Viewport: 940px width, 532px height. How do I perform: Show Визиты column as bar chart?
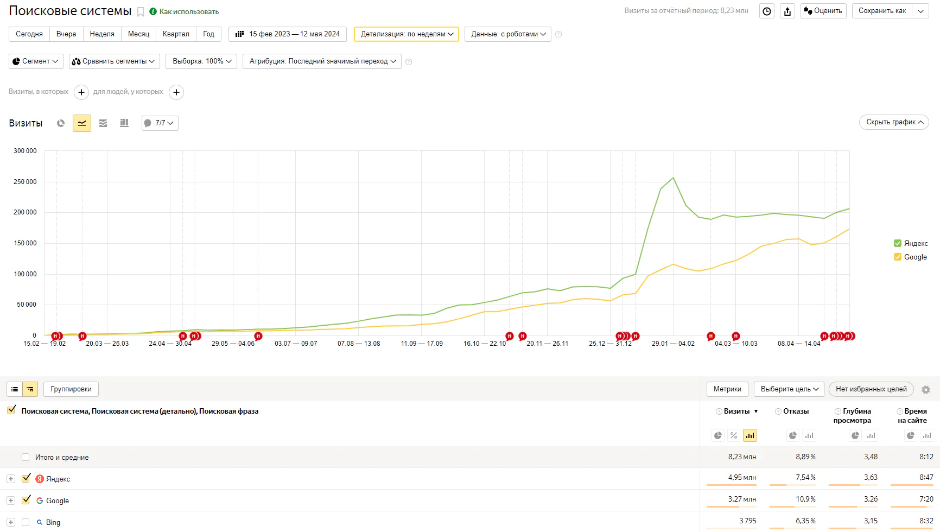pyautogui.click(x=750, y=435)
